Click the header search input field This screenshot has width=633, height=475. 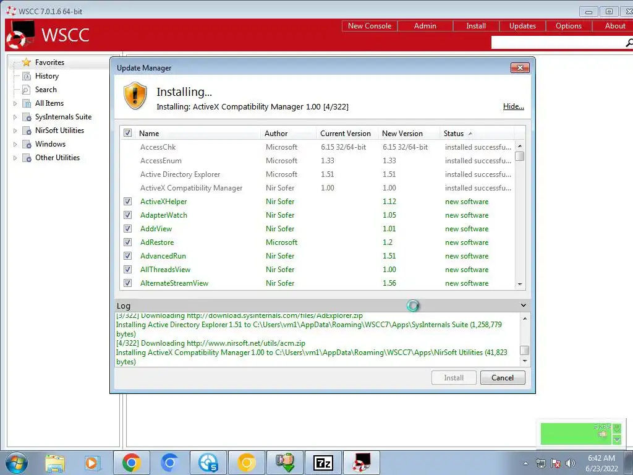point(558,43)
